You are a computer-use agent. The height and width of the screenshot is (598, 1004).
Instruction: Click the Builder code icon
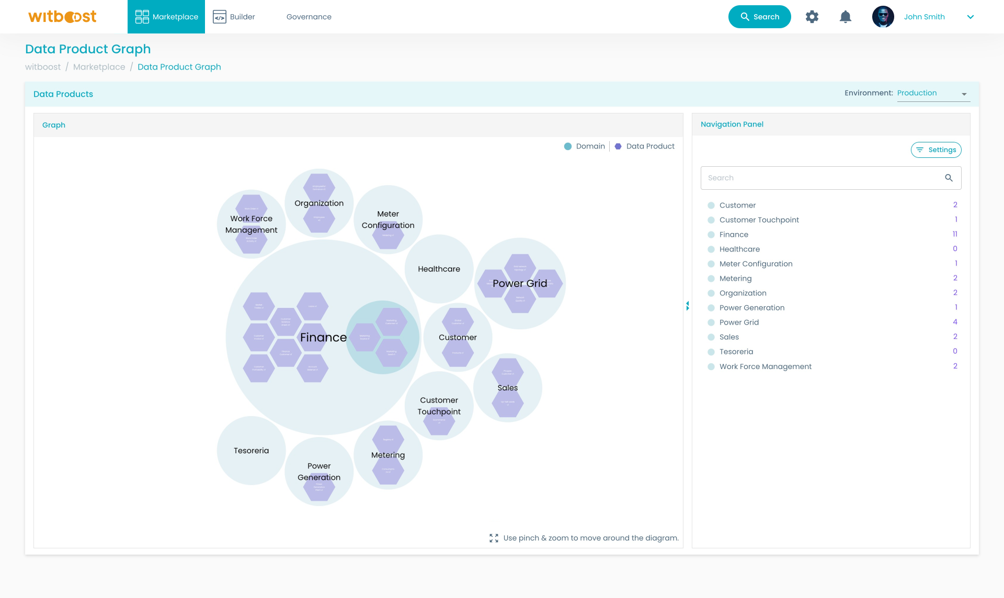[220, 17]
